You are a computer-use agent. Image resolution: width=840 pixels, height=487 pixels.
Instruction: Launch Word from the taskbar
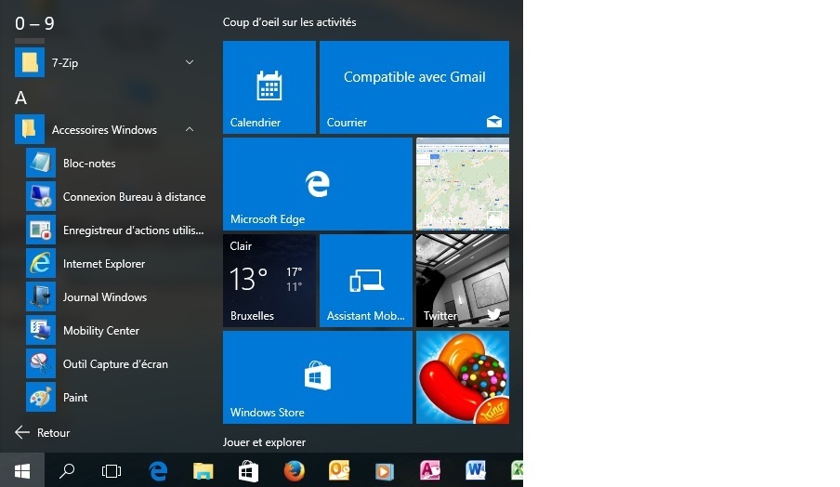475,471
